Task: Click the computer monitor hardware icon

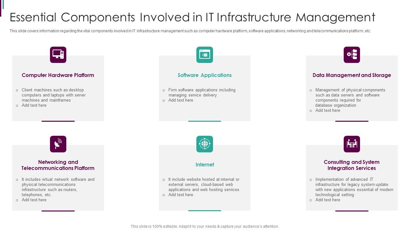Action: tap(58, 55)
